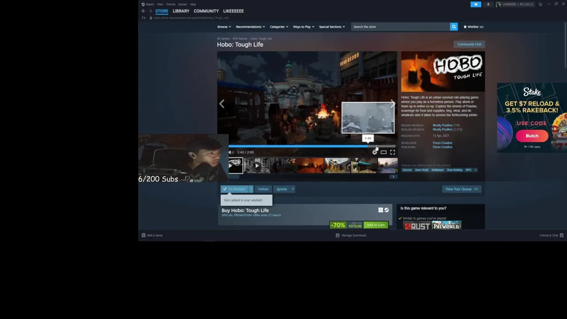Toggle theater mode on the trailer
The width and height of the screenshot is (567, 319).
(x=384, y=152)
